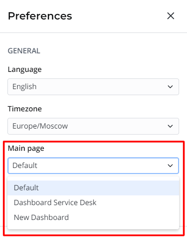Click the chevron arrow in Timezone field
The height and width of the screenshot is (239, 187).
pyautogui.click(x=170, y=126)
